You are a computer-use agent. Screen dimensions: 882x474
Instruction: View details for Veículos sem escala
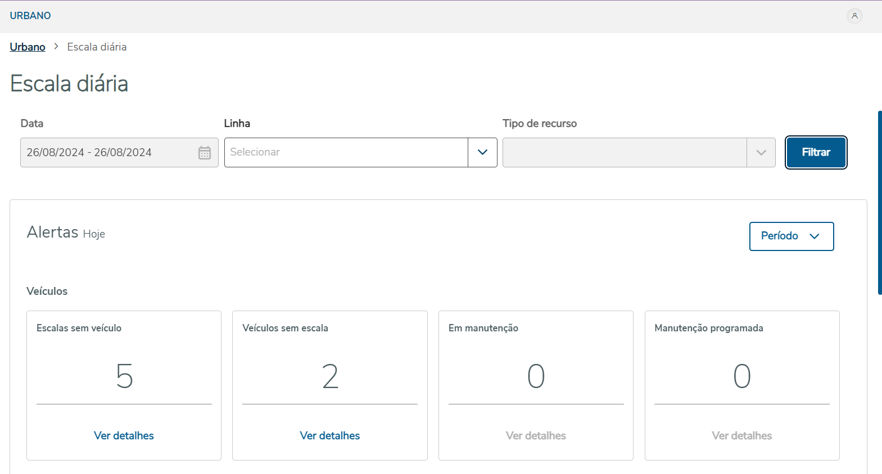click(330, 436)
